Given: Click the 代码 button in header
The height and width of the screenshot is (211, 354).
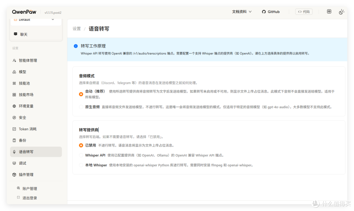Looking at the screenshot, I should [x=304, y=12].
